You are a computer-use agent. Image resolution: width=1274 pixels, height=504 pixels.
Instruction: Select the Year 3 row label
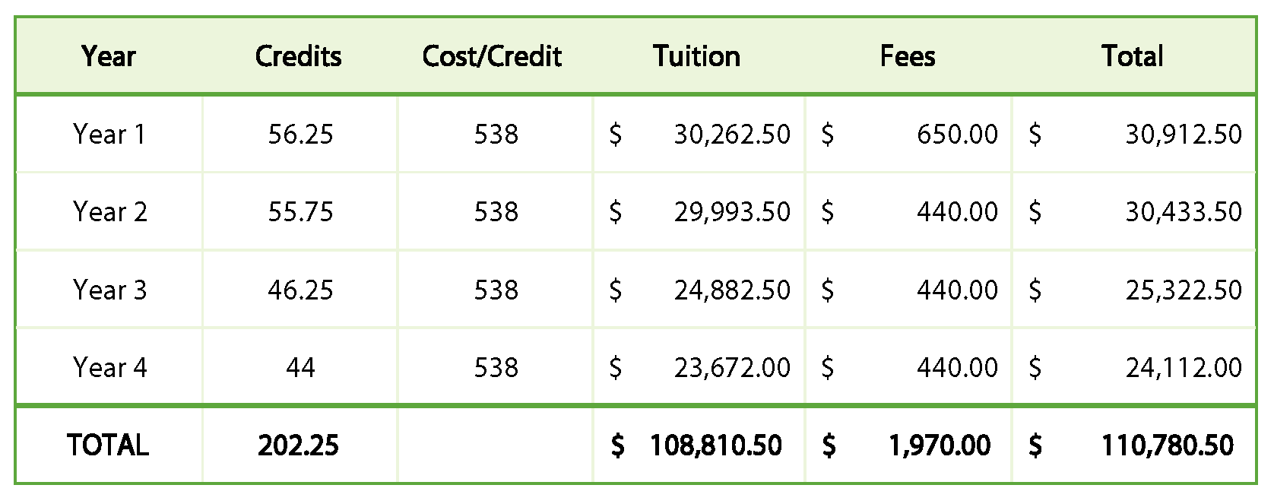[x=109, y=290]
